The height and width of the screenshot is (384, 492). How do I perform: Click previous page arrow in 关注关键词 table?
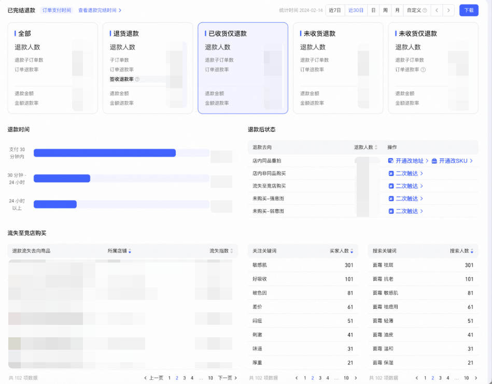tap(297, 378)
